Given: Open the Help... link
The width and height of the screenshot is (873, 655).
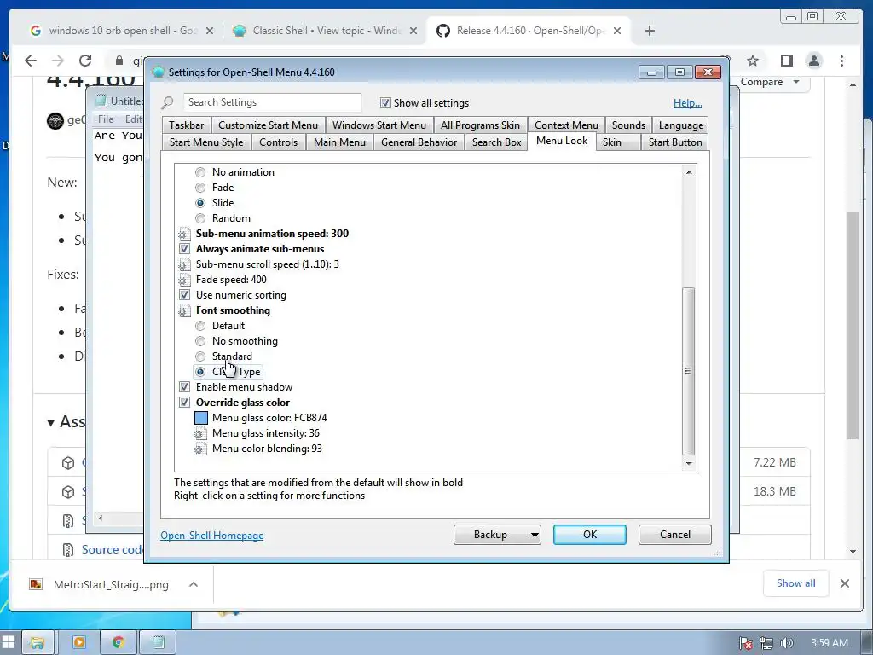Looking at the screenshot, I should pos(688,103).
